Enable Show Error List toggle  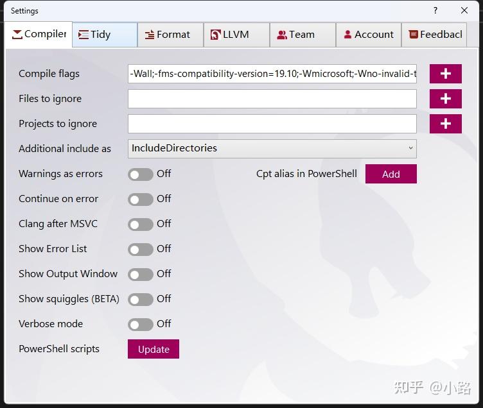click(x=141, y=250)
